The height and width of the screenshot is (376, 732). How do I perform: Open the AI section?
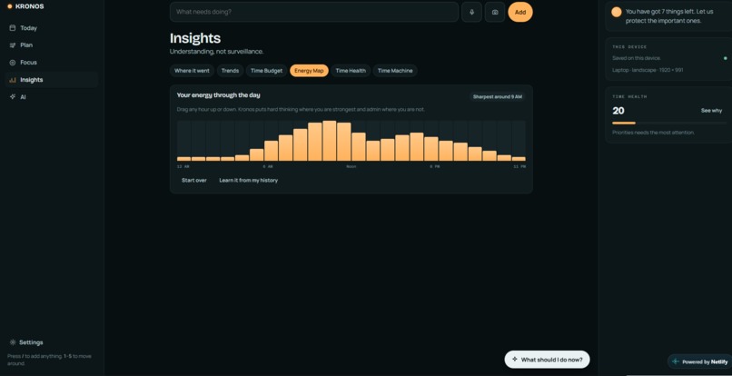pyautogui.click(x=52, y=97)
